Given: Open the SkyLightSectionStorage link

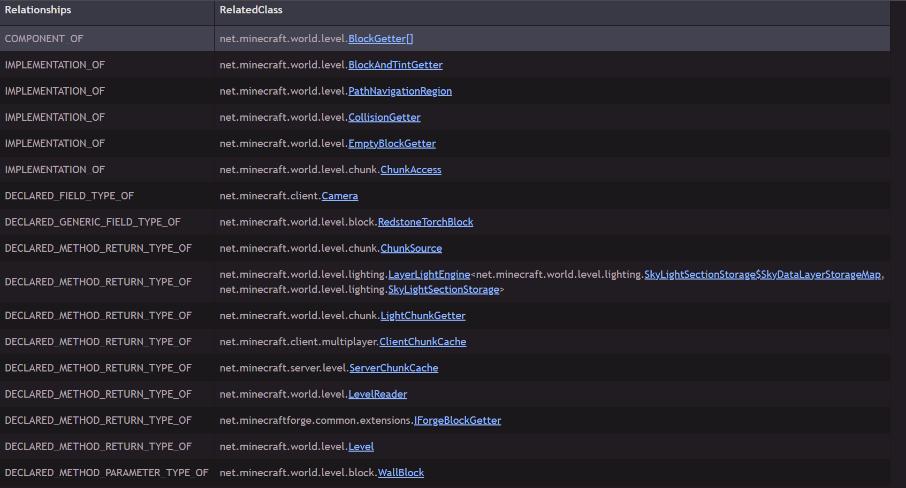Looking at the screenshot, I should [x=443, y=289].
